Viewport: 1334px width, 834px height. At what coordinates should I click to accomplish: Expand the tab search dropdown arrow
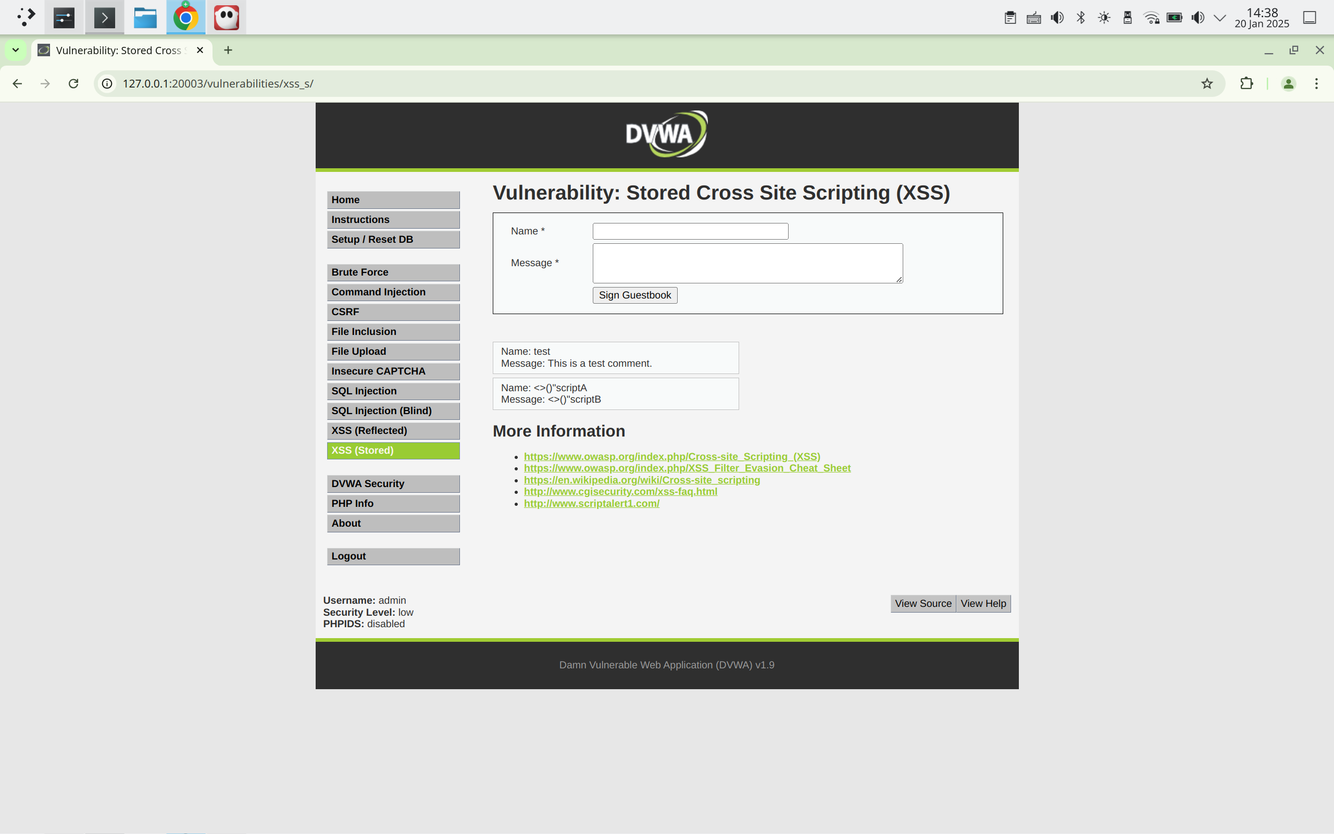pyautogui.click(x=16, y=50)
